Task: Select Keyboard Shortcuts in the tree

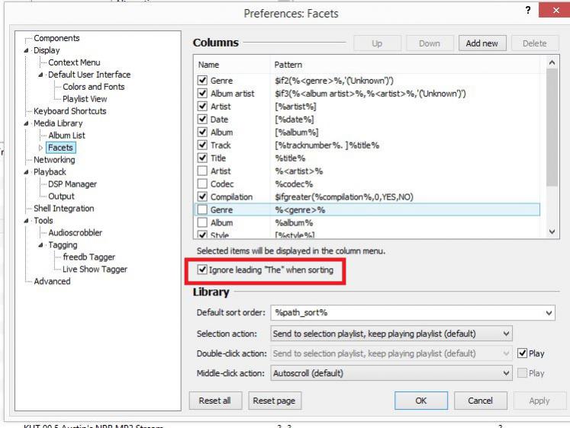Action: (x=69, y=111)
